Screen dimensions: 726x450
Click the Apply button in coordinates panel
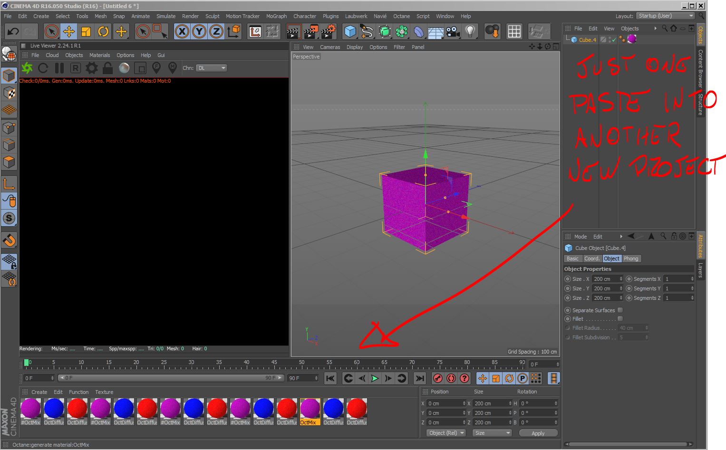pos(538,433)
